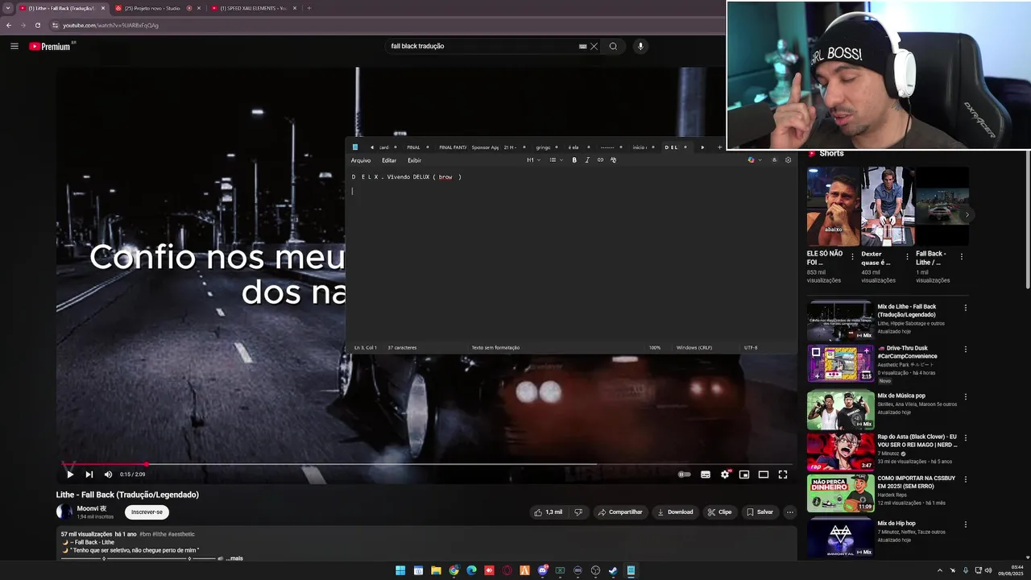Submit search with magnifier button
The image size is (1031, 580).
613,46
